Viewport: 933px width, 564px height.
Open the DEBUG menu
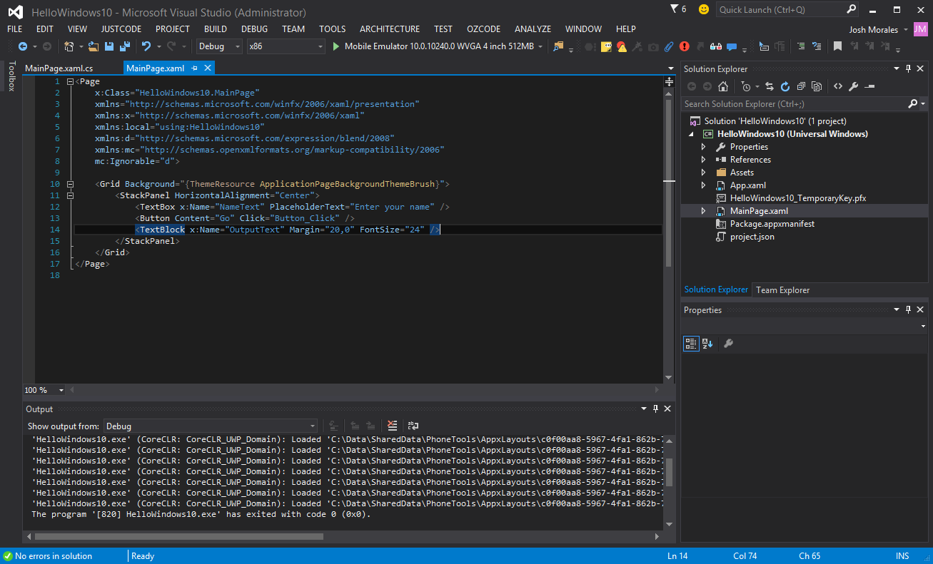[x=254, y=29]
